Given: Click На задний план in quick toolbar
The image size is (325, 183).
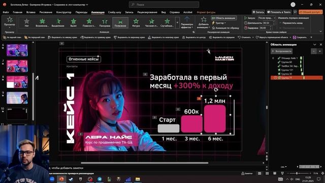Looking at the screenshot, I should pyautogui.click(x=12, y=37).
